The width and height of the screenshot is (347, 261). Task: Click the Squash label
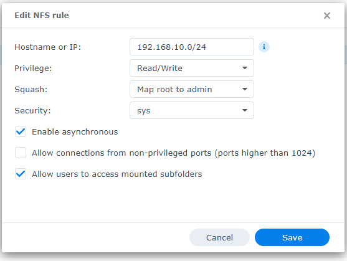(x=31, y=89)
